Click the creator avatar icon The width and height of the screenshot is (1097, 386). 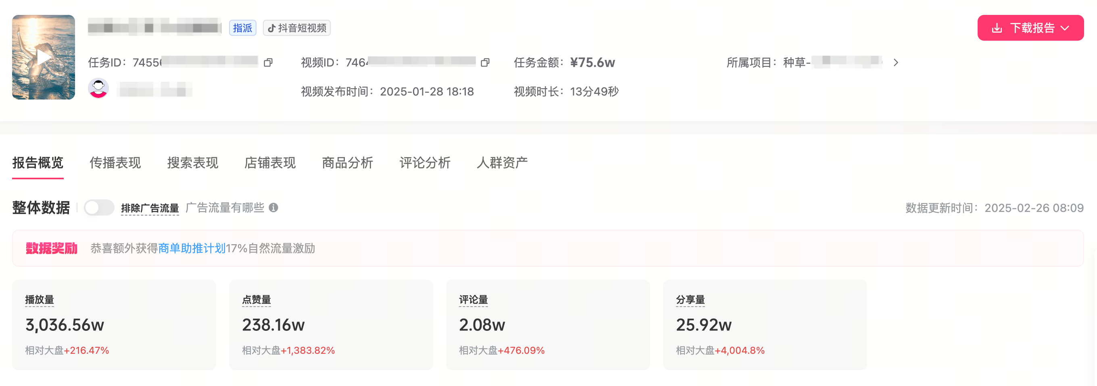pos(98,89)
